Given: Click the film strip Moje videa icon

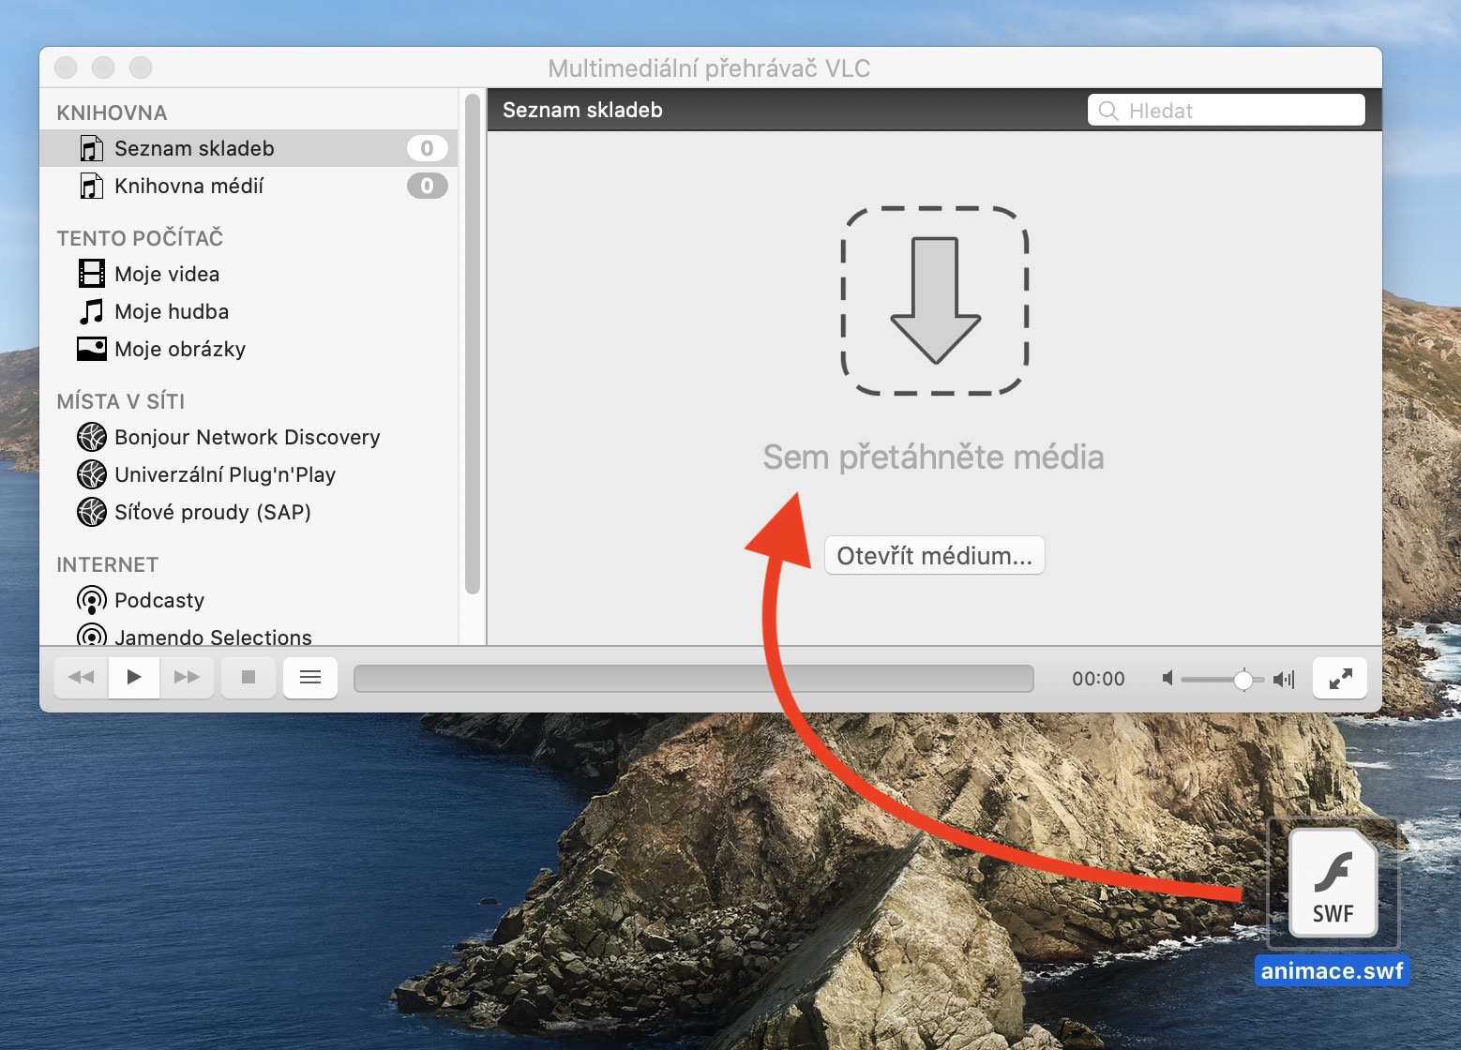Looking at the screenshot, I should point(92,274).
